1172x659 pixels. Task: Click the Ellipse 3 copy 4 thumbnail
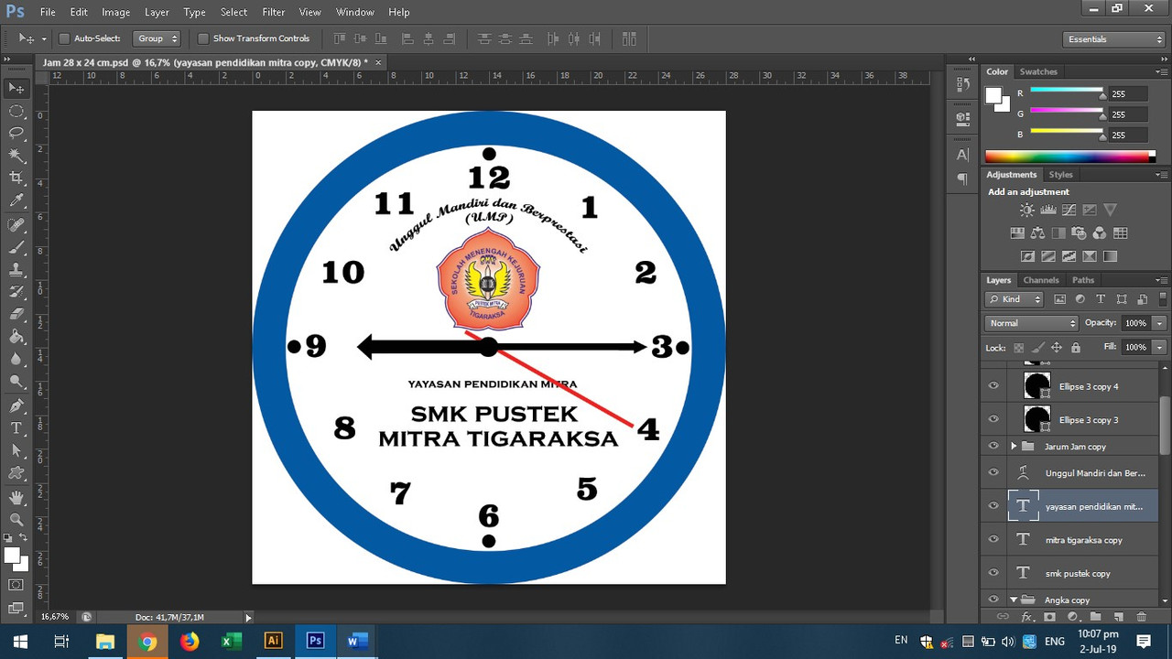1036,386
